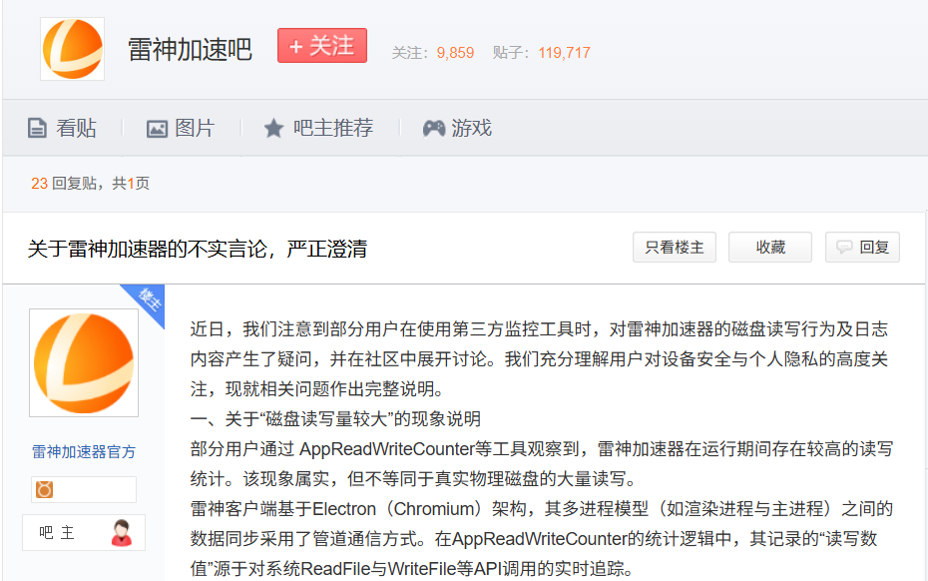Click the star icon for 吧主推荐

[x=273, y=128]
